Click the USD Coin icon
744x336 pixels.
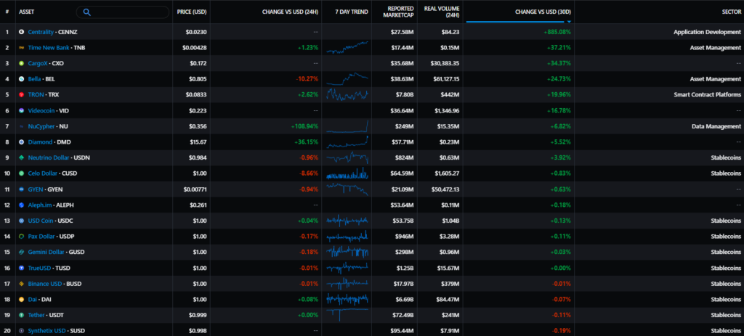[x=22, y=221]
